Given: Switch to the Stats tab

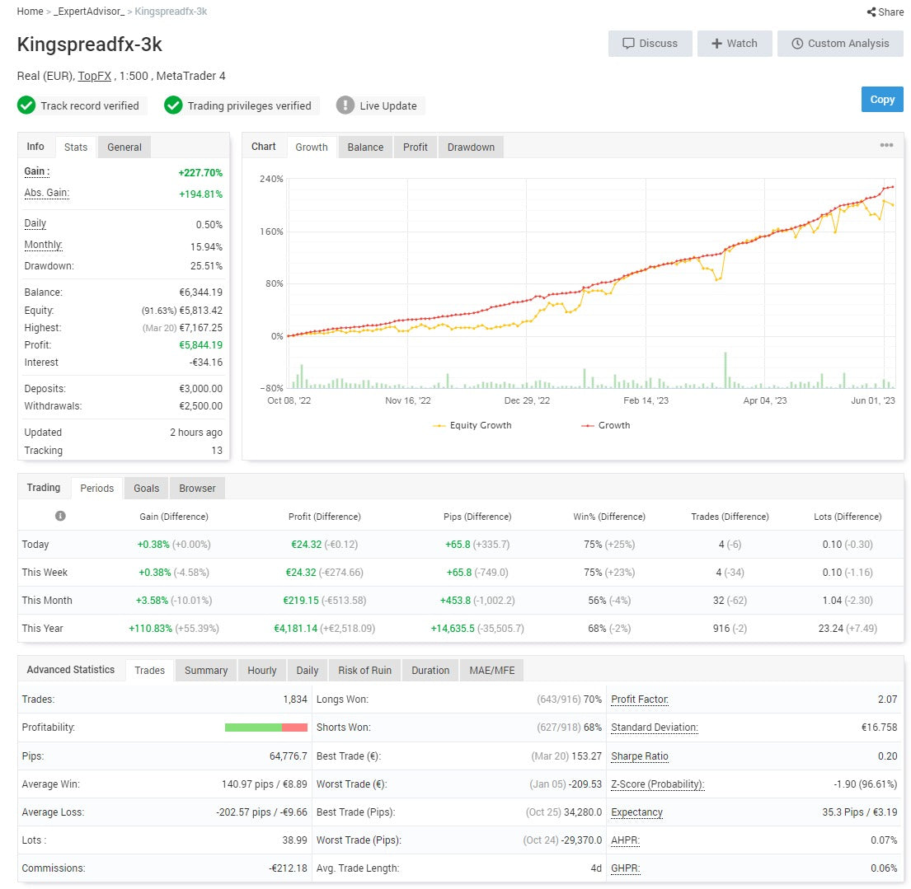Looking at the screenshot, I should click(76, 147).
